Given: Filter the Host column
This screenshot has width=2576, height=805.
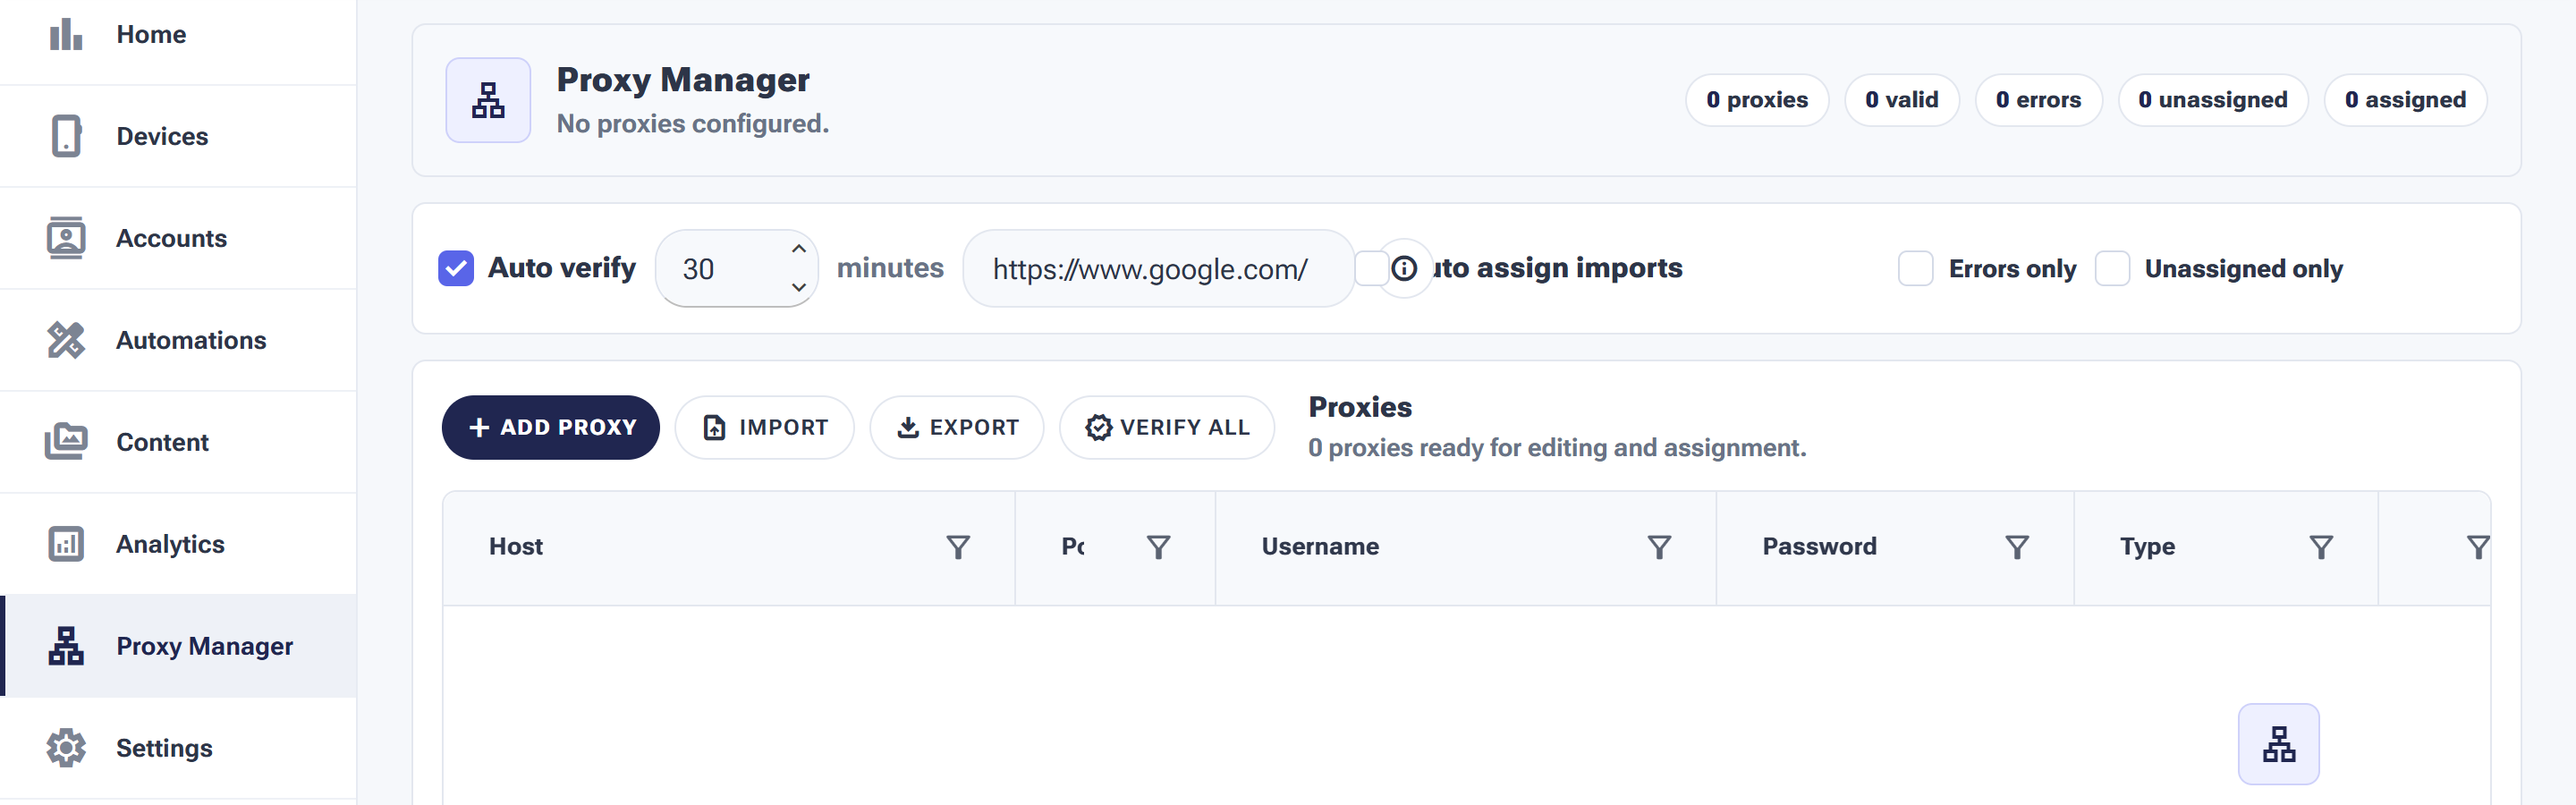Looking at the screenshot, I should (x=958, y=547).
